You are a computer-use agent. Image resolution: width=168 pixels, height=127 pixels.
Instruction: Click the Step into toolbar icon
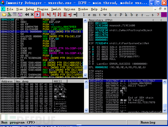click(49, 15)
